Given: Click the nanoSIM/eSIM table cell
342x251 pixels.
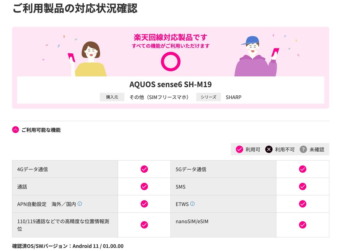Looking at the screenshot, I should pos(223,225).
